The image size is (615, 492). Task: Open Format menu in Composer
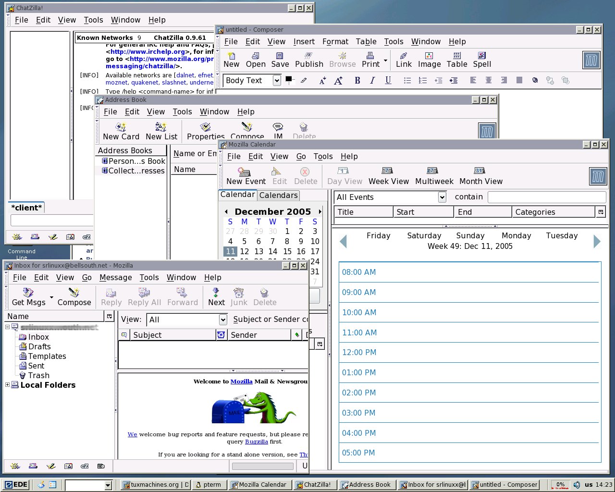(335, 41)
